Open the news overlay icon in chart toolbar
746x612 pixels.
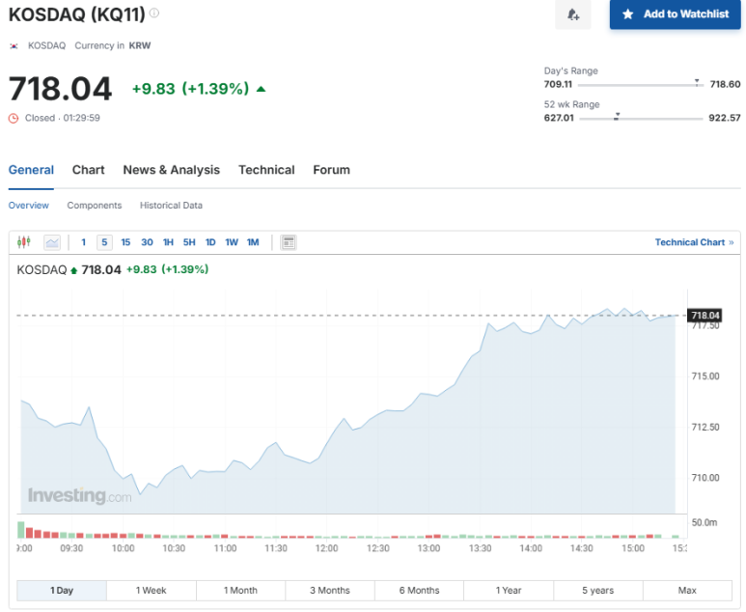289,242
